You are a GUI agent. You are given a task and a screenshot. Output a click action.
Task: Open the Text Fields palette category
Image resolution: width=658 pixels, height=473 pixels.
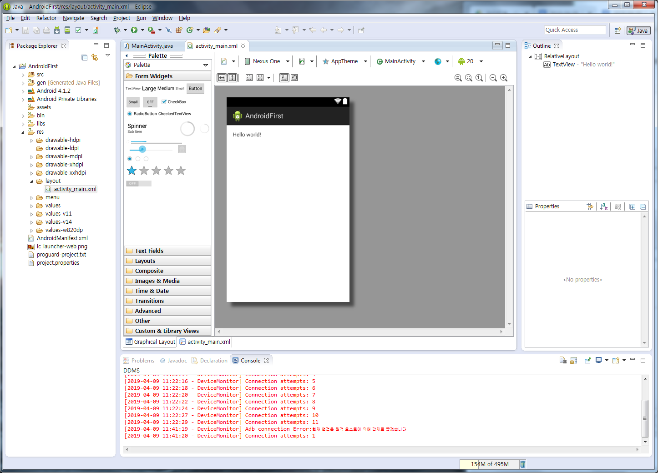tap(167, 251)
